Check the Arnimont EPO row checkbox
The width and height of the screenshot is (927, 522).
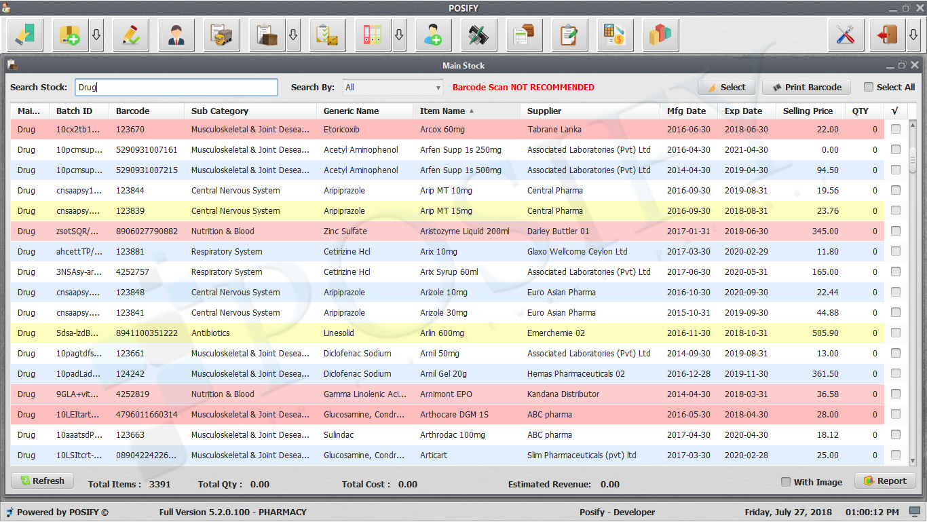click(x=896, y=394)
